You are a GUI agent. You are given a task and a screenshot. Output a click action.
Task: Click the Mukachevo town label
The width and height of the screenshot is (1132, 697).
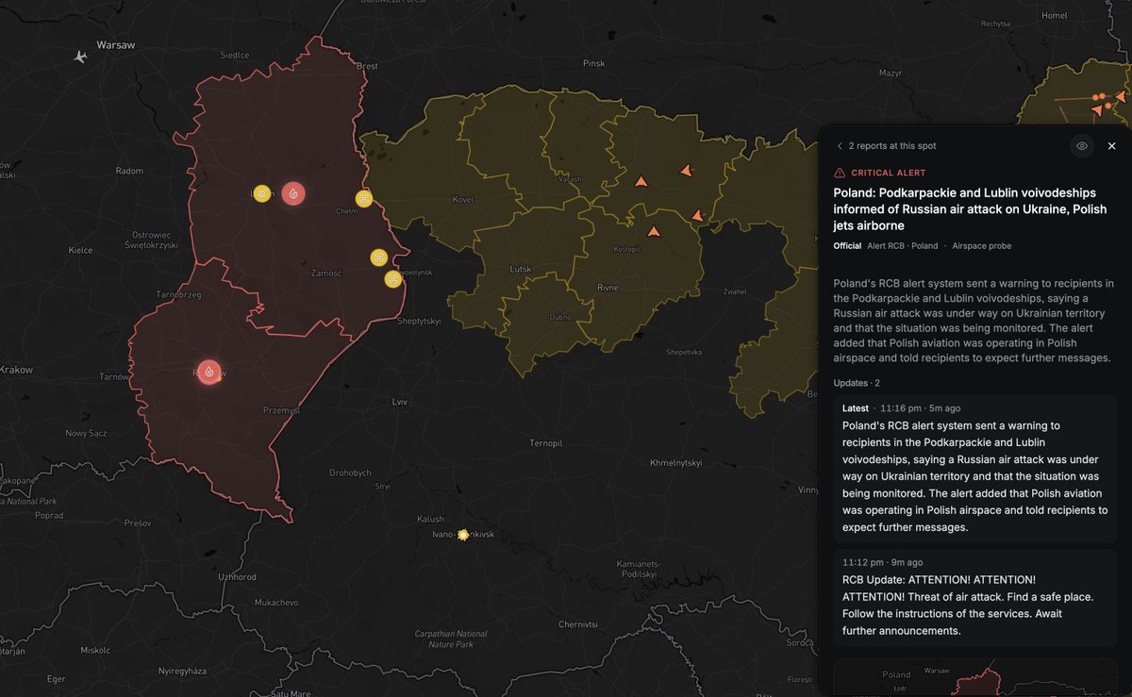pos(276,602)
